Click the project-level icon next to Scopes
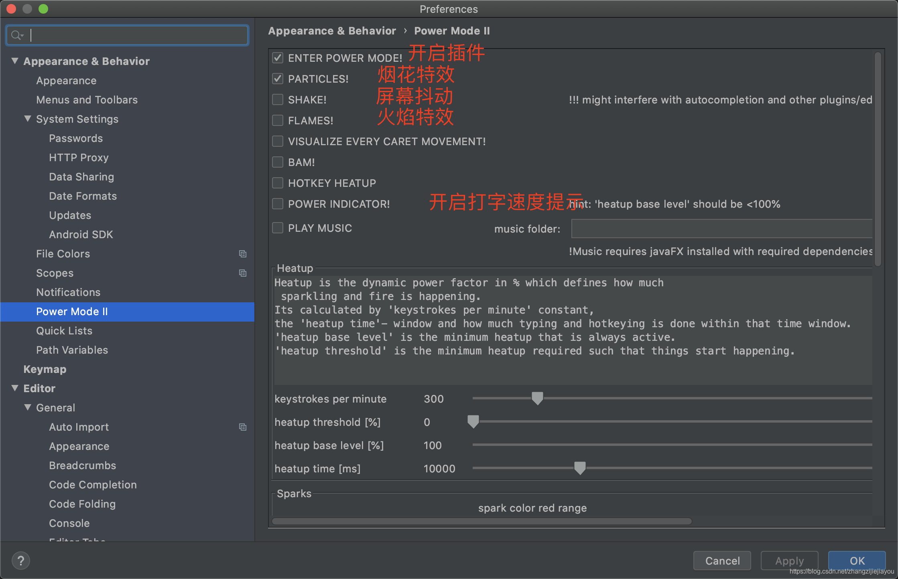Image resolution: width=898 pixels, height=579 pixels. tap(242, 273)
